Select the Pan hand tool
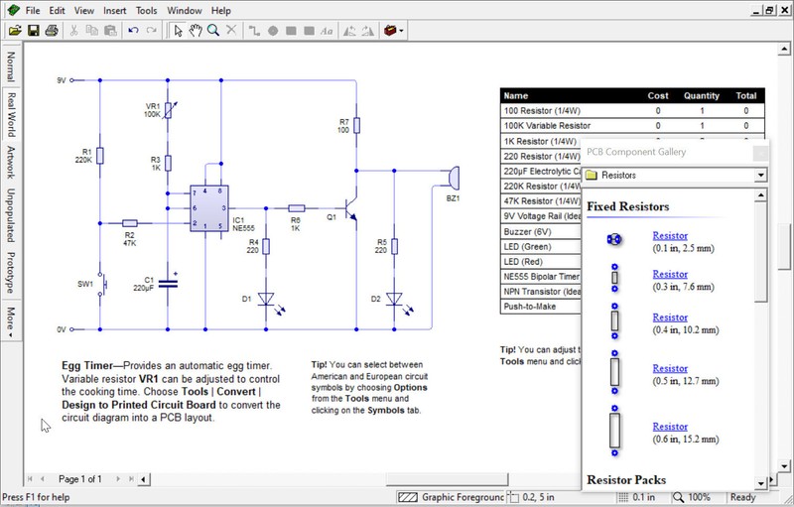Image resolution: width=794 pixels, height=507 pixels. click(196, 31)
